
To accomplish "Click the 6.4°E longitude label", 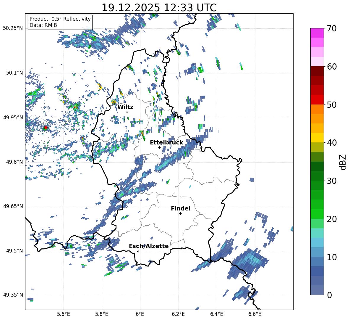I will (216, 314).
